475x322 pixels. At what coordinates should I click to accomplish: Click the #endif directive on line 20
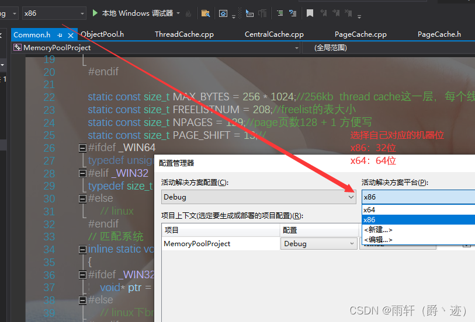tap(103, 72)
